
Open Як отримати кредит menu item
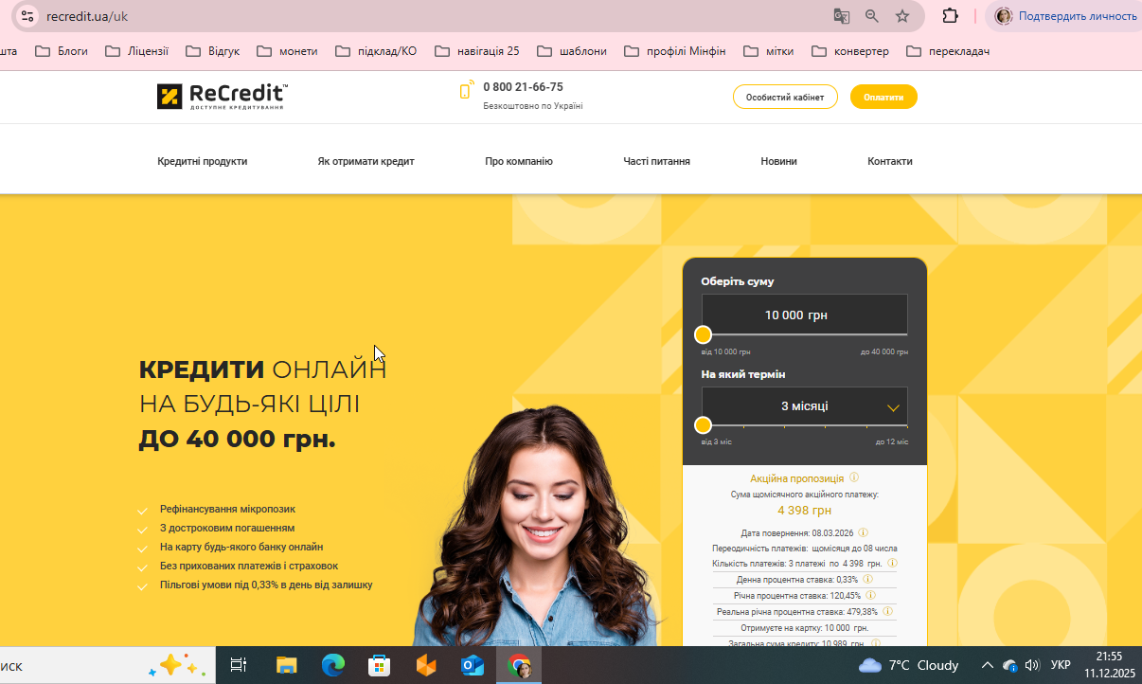pyautogui.click(x=366, y=161)
